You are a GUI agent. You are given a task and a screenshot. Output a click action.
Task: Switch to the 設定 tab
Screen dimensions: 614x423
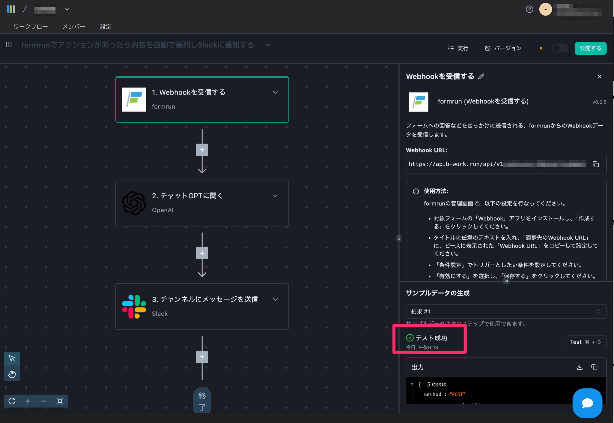click(106, 27)
